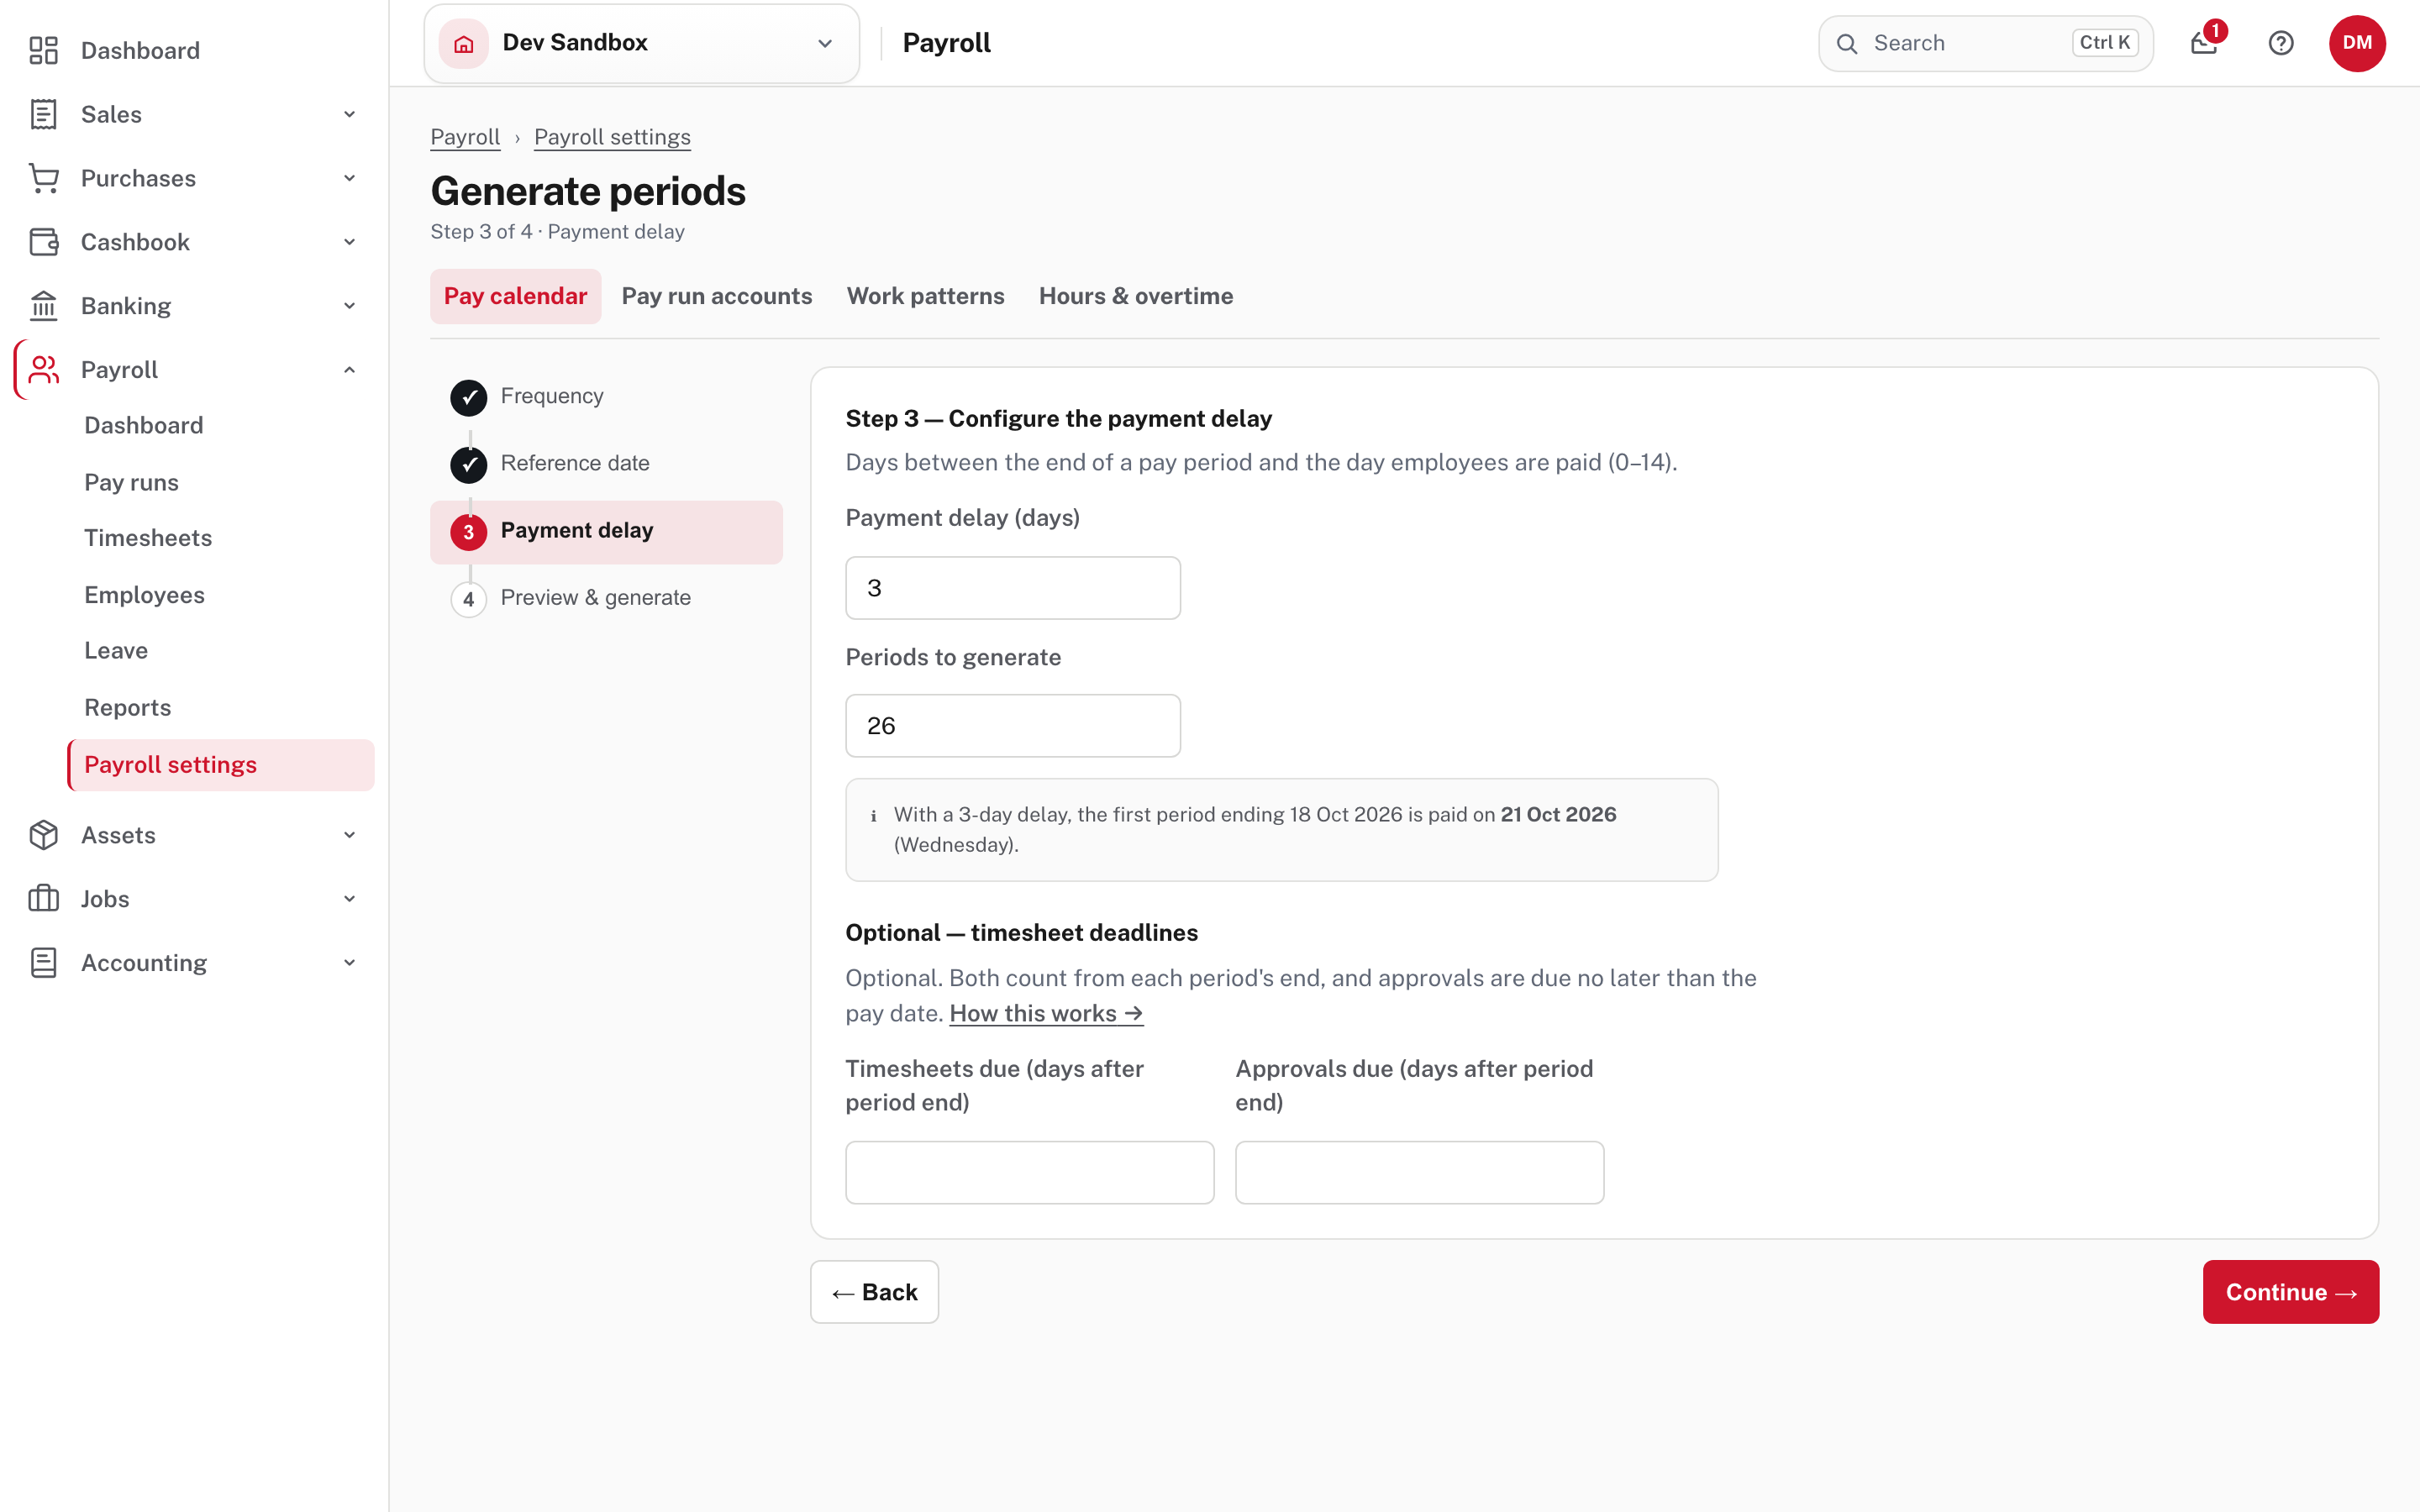The width and height of the screenshot is (2420, 1512).
Task: Click the Timesheets due input field
Action: click(1030, 1173)
